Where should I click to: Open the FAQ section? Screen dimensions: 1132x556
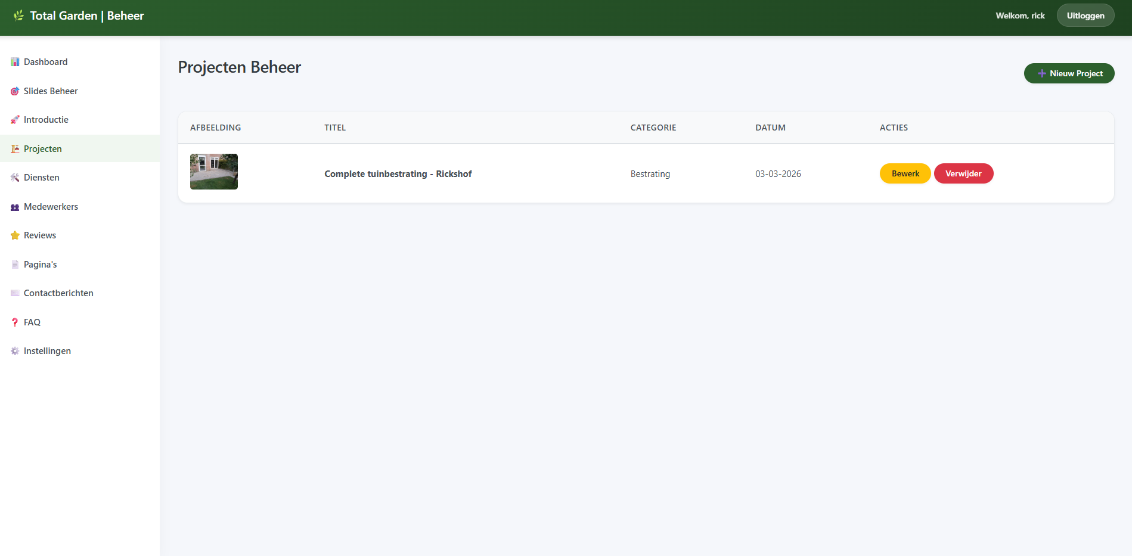(x=80, y=322)
